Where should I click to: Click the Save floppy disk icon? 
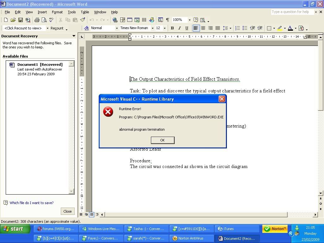[x=21, y=20]
